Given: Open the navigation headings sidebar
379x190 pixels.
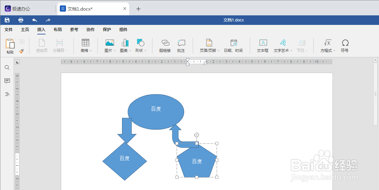Looking at the screenshot, I should tap(7, 94).
